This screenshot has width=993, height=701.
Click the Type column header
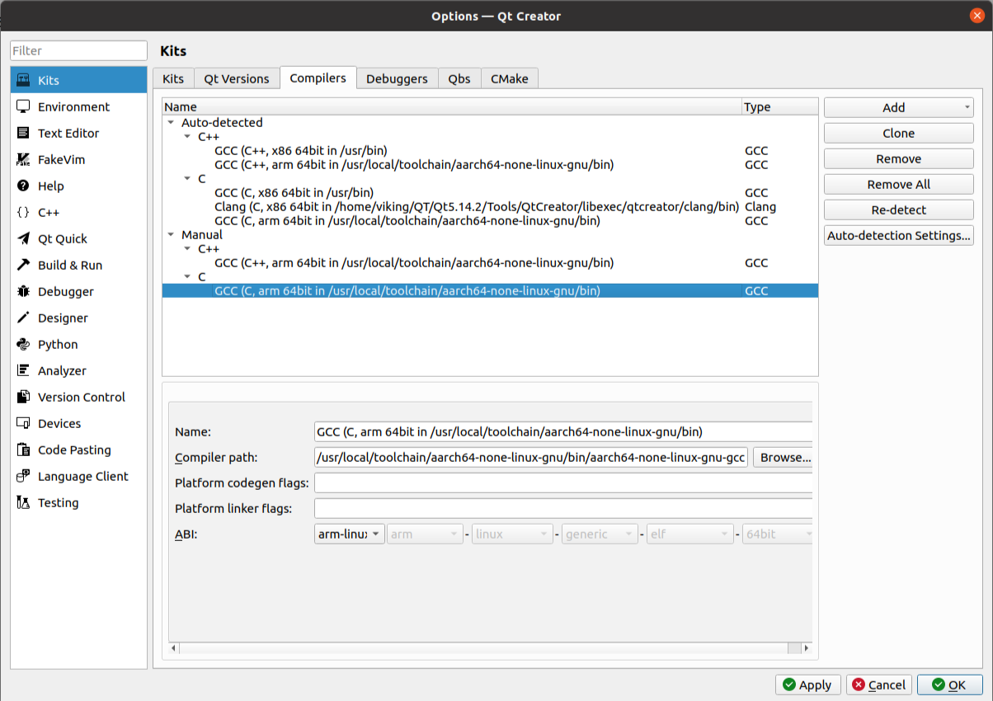click(779, 106)
